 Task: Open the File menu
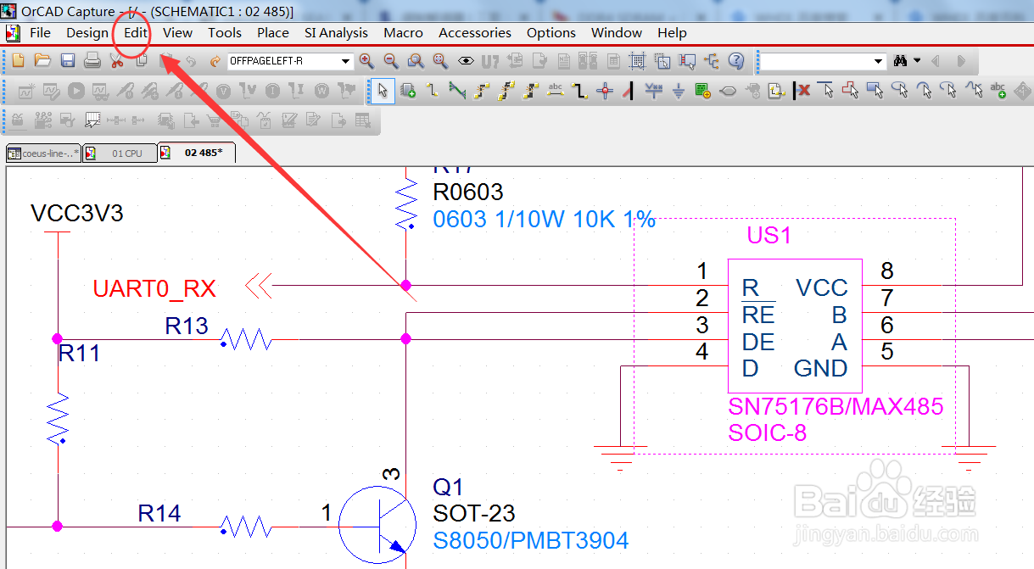tap(40, 32)
